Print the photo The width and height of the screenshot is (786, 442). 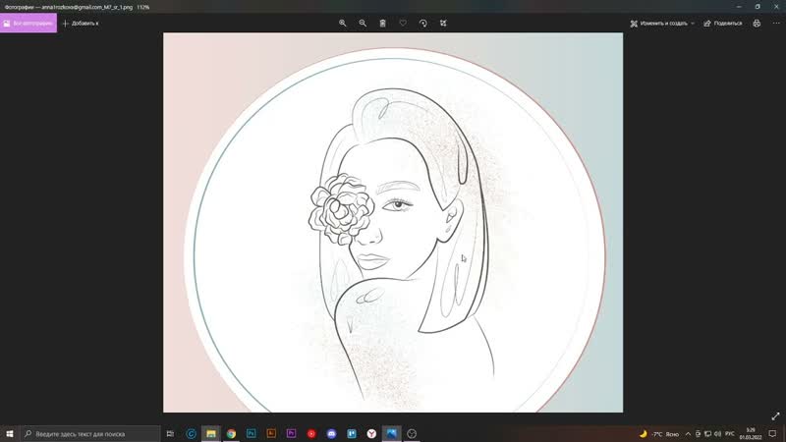click(x=757, y=23)
